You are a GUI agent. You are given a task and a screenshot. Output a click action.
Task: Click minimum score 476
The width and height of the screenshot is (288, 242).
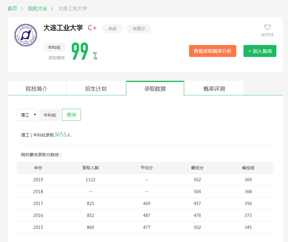point(197,215)
